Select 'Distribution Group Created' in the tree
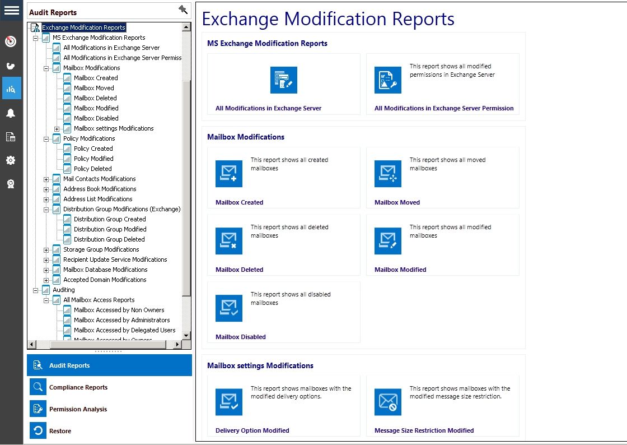 coord(110,219)
